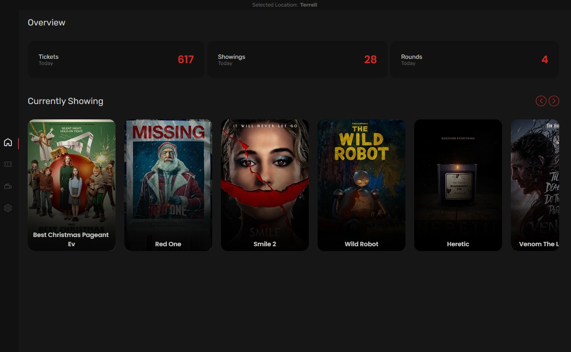The width and height of the screenshot is (571, 352).
Task: Click the Selected Location Terrell label
Action: tap(285, 5)
